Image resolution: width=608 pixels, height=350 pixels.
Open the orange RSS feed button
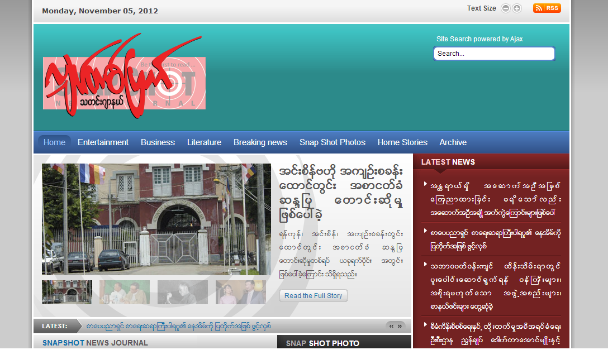point(547,8)
